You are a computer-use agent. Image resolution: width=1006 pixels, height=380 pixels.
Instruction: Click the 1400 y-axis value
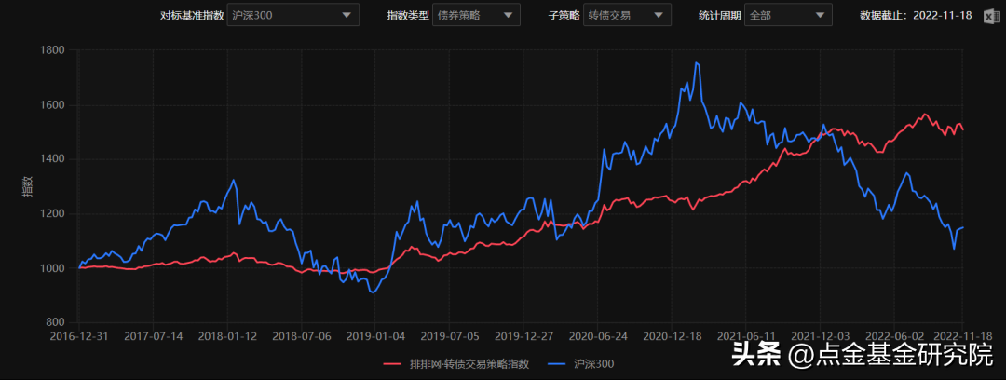[54, 159]
